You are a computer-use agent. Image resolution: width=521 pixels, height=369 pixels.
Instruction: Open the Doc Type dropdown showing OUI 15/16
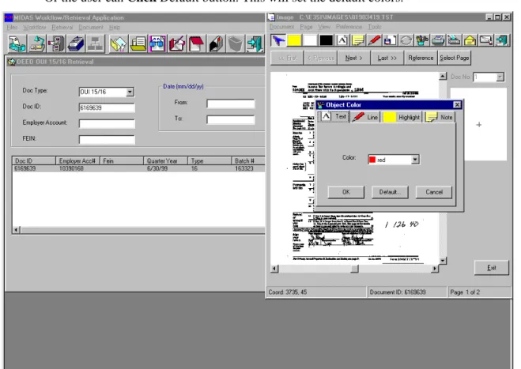coord(130,92)
